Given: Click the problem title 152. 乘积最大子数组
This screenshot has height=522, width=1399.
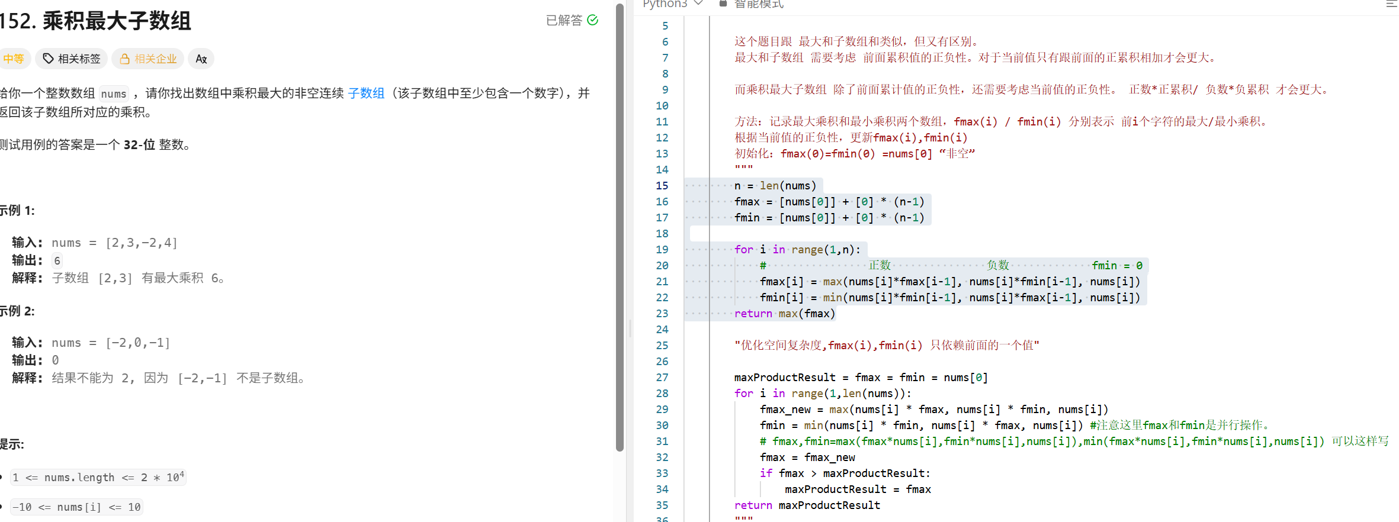Looking at the screenshot, I should 95,21.
